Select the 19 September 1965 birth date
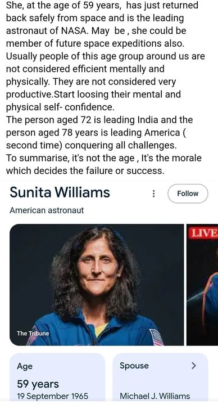This screenshot has height=405, width=218. point(53,396)
